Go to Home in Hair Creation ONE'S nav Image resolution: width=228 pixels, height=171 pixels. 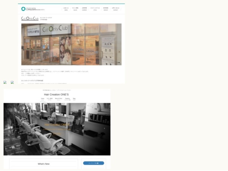[x=43, y=99]
